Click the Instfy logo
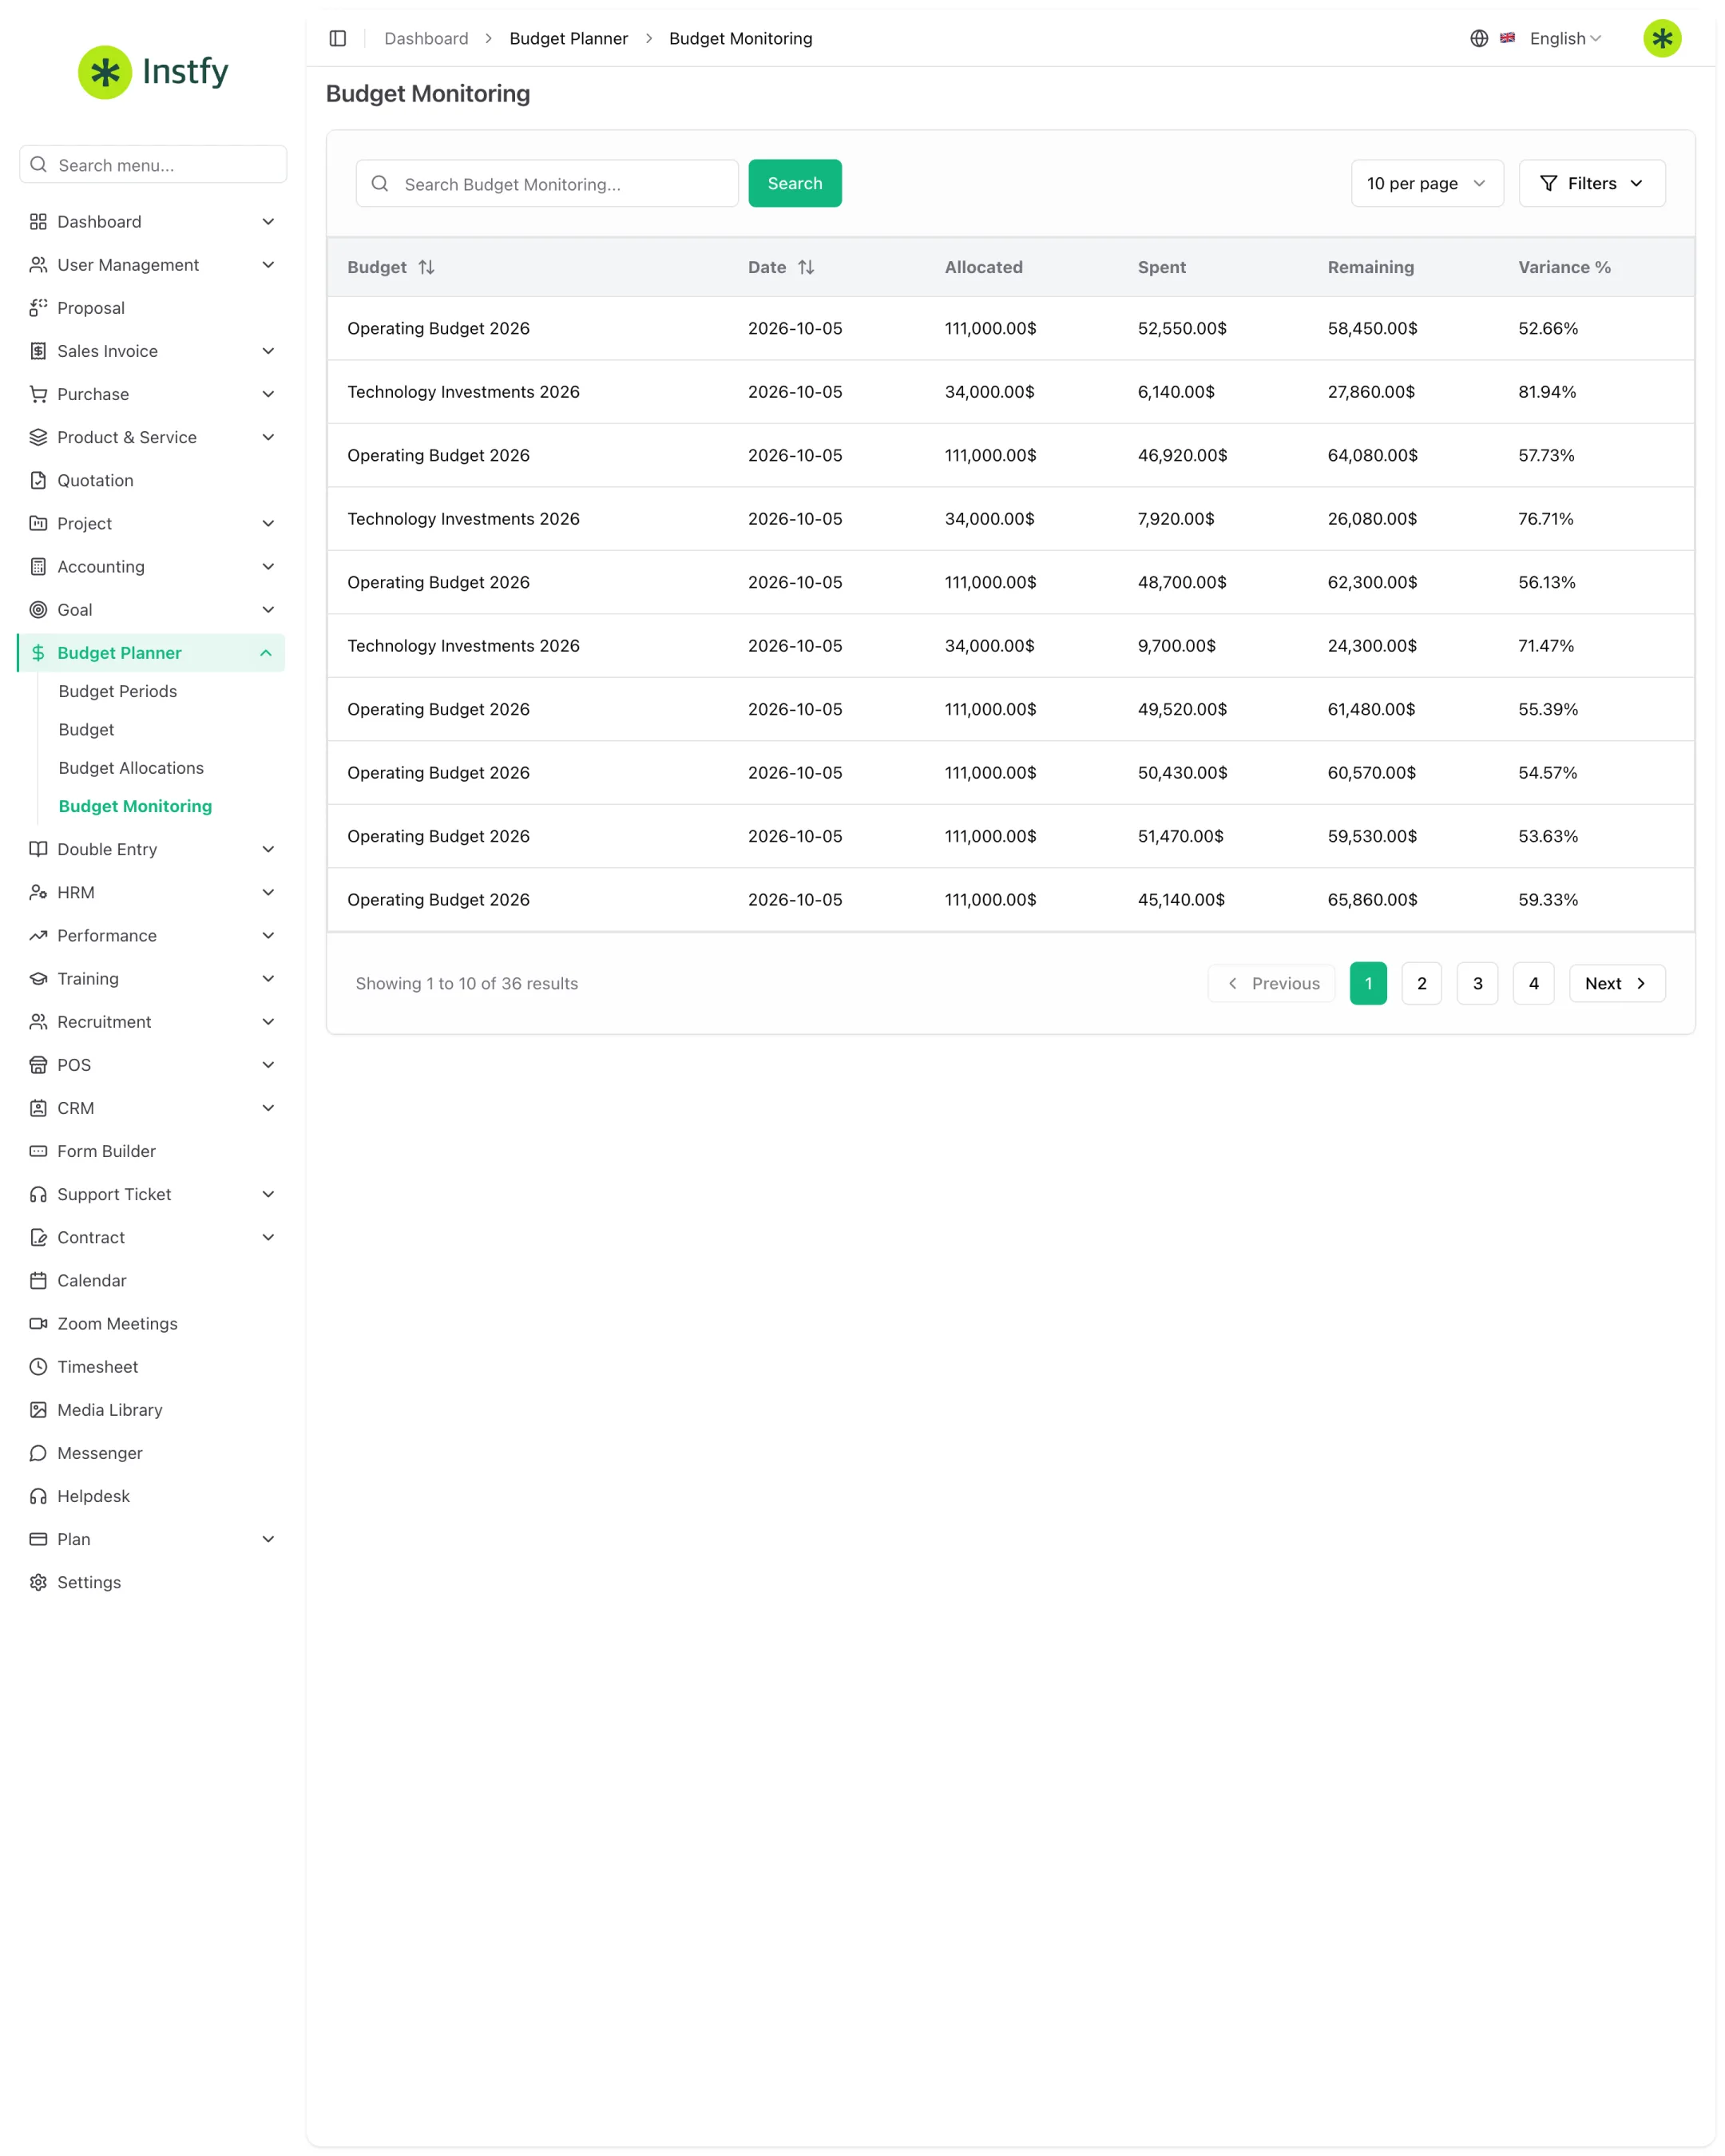This screenshot has height=2156, width=1725. pyautogui.click(x=153, y=72)
